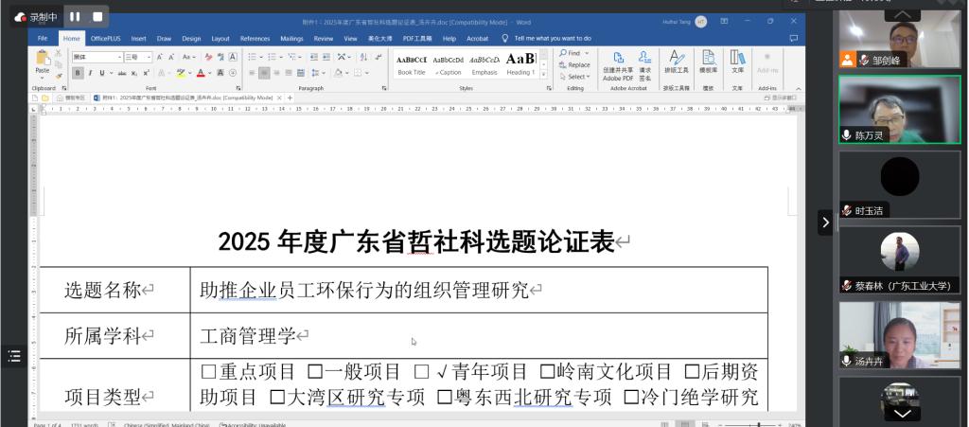
Task: Tick the 岭南文化项目 checkbox
Action: pos(547,372)
